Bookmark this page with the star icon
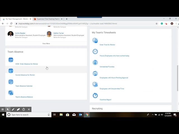 click(x=157, y=23)
